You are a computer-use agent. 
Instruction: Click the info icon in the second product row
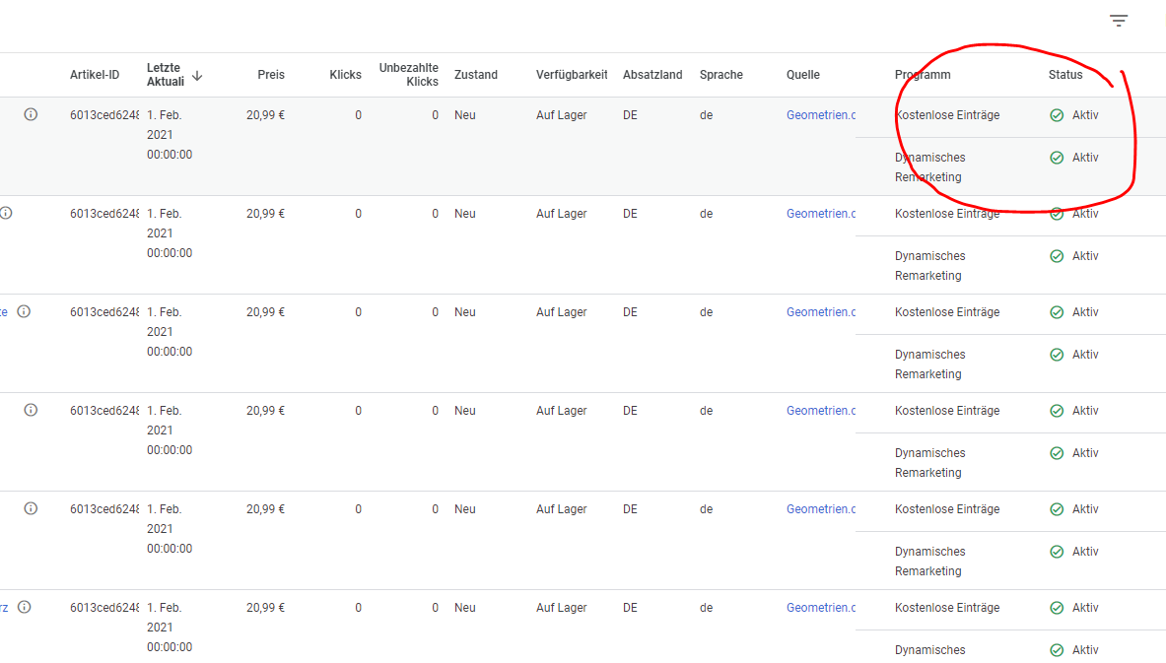6,213
